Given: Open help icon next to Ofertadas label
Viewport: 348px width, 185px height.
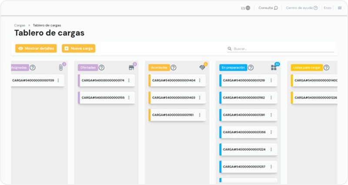Looking at the screenshot, I should pos(101,68).
